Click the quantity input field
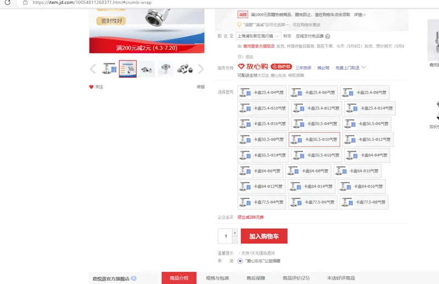439x284 pixels. (226, 236)
